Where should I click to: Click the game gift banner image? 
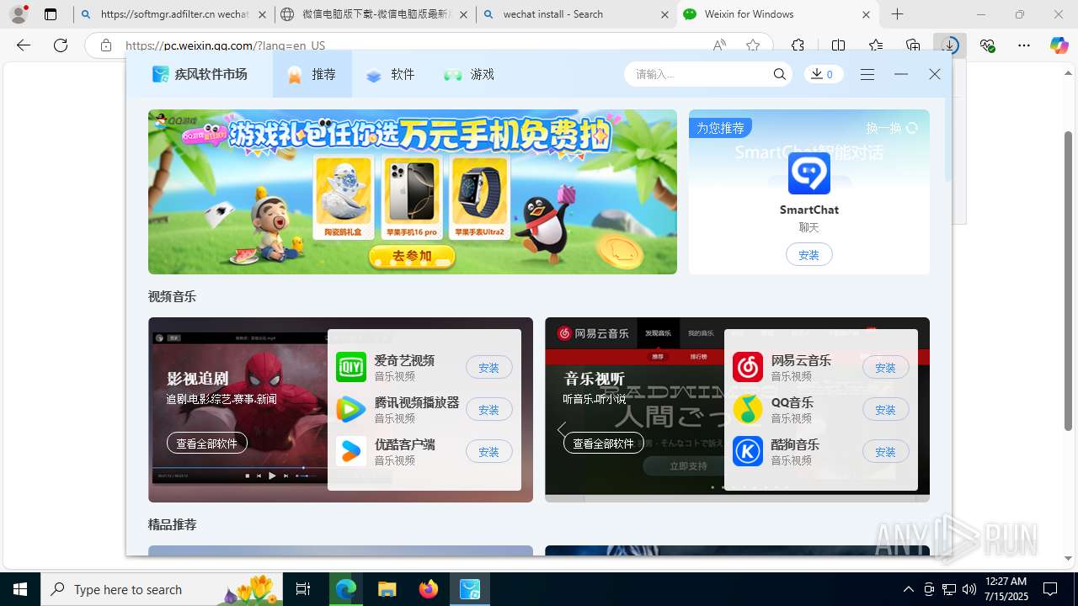413,192
